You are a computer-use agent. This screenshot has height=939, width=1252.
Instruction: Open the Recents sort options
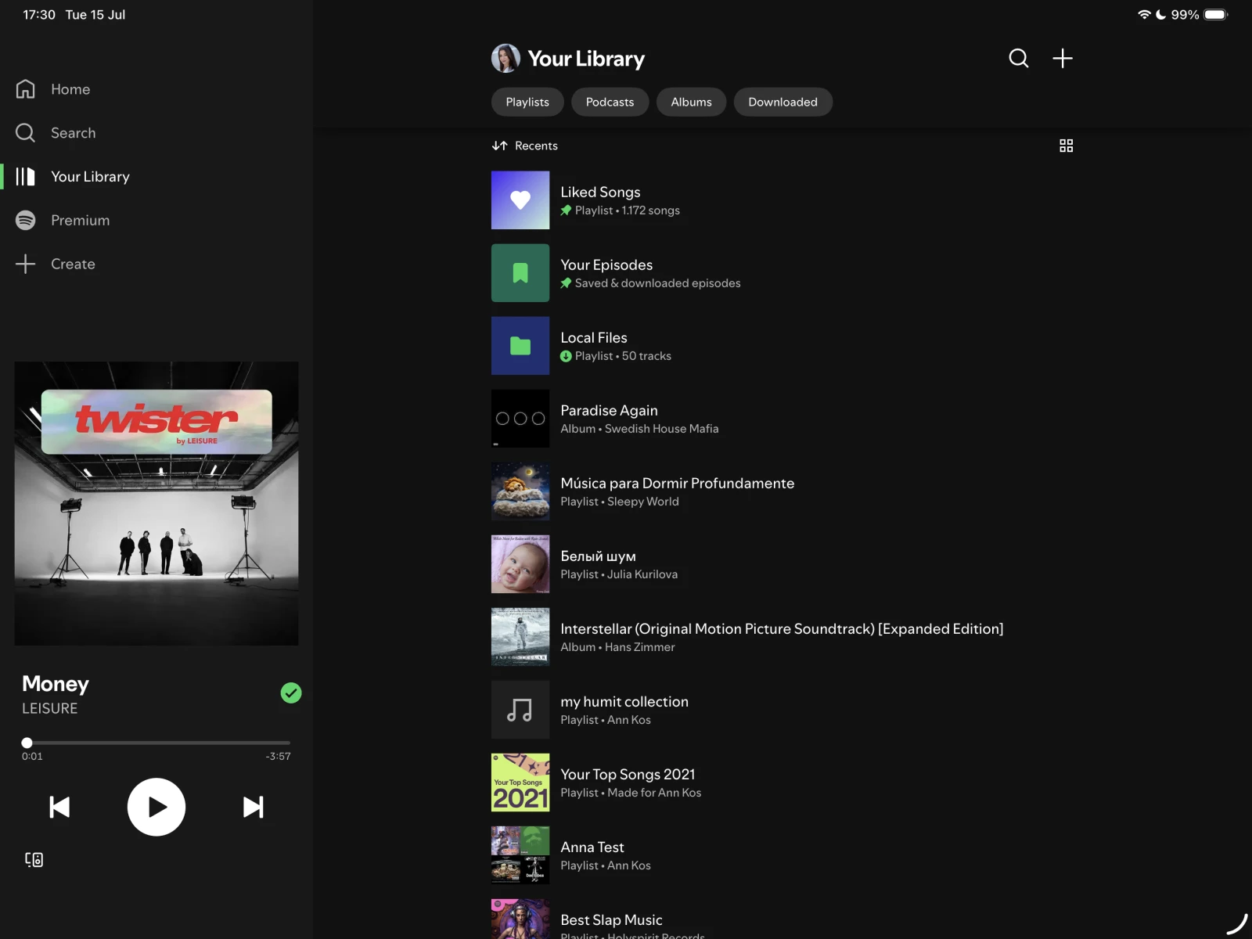pyautogui.click(x=525, y=146)
